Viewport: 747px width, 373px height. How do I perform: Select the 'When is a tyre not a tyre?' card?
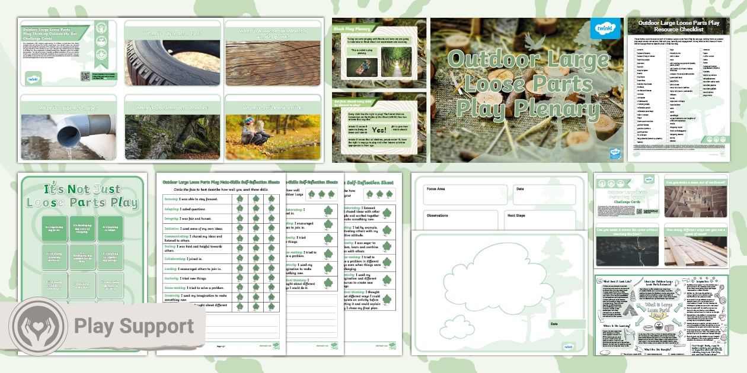tap(172, 53)
